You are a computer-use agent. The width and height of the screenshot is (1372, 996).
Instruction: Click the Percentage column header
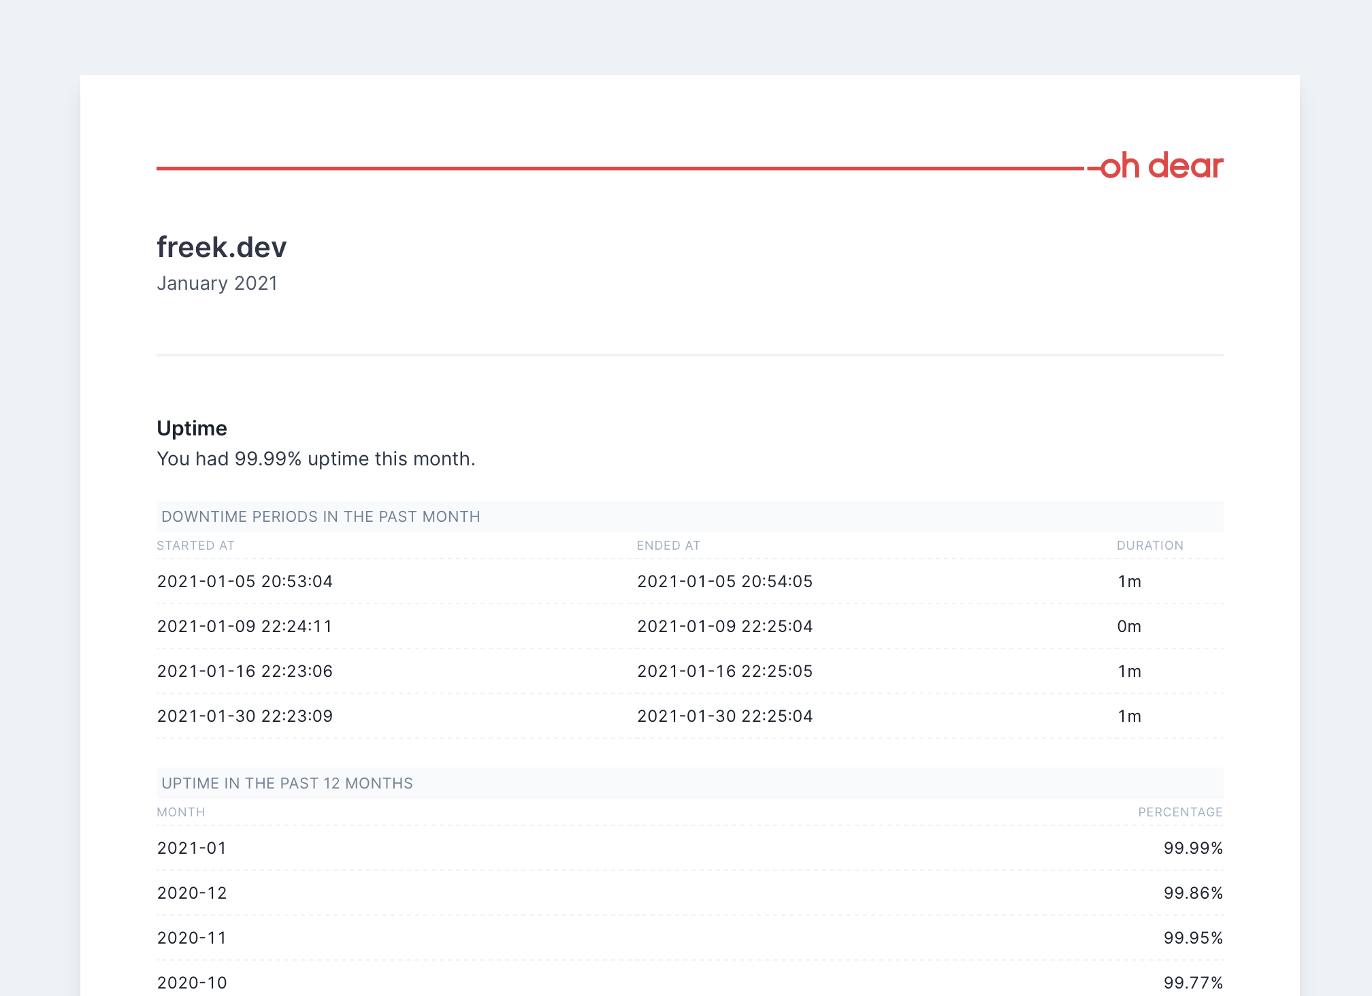pos(1180,812)
